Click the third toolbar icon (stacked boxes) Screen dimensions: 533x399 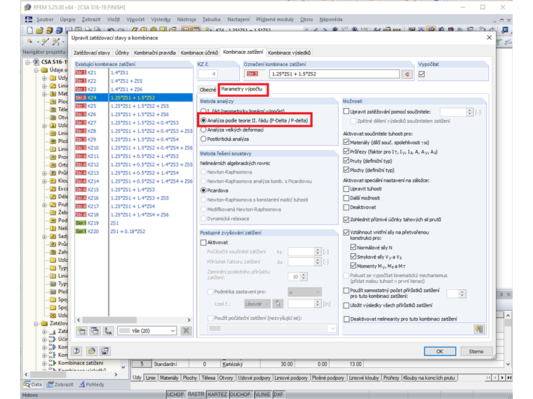point(49,30)
